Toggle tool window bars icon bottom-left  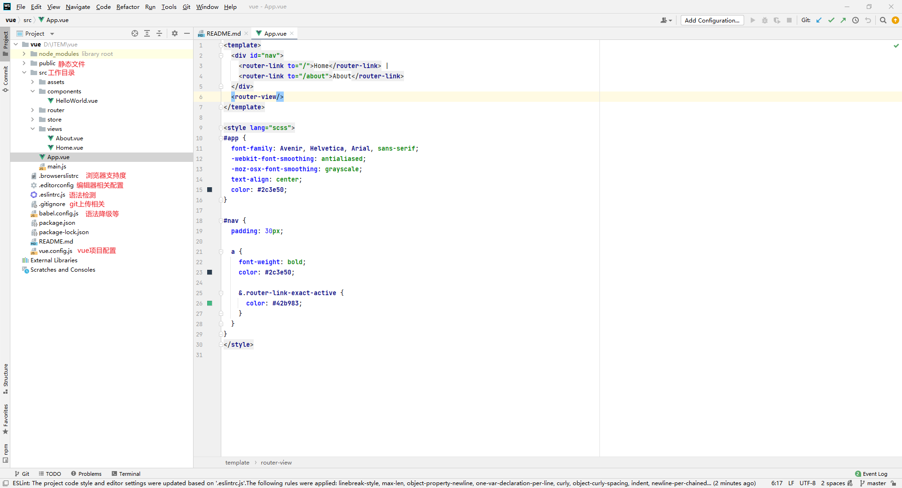6,483
